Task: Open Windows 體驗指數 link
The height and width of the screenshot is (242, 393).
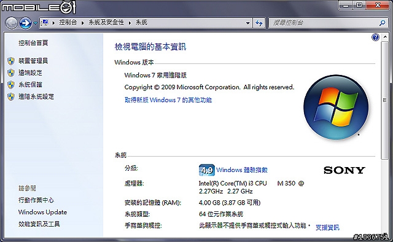Action: coord(242,170)
